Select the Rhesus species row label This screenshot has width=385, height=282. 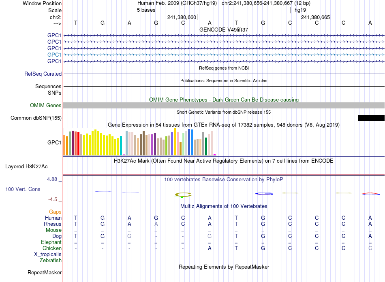click(x=53, y=224)
